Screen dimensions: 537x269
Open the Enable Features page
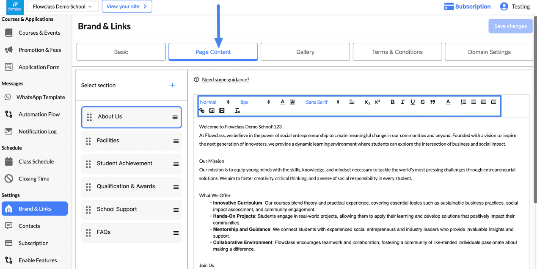pos(34,260)
